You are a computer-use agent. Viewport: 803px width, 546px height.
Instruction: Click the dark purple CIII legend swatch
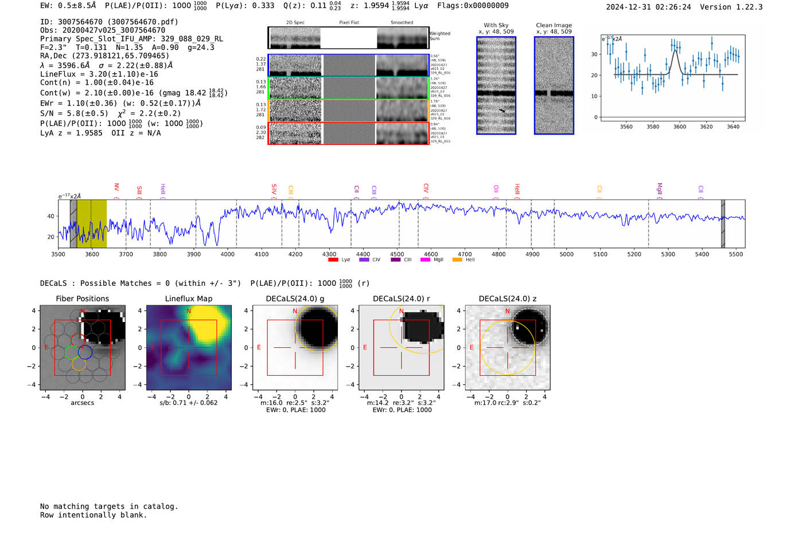pos(396,260)
